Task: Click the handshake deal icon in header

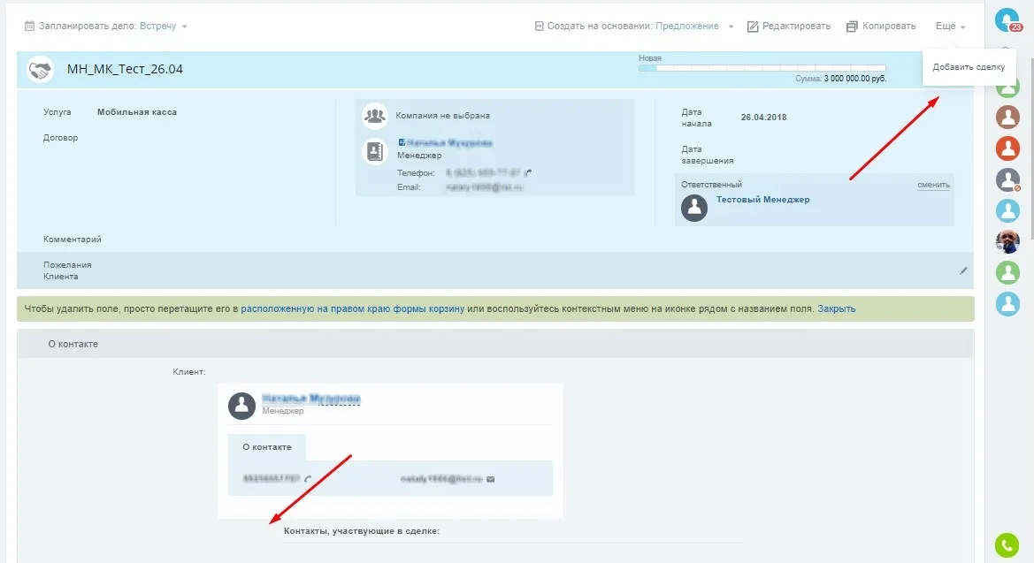Action: click(x=40, y=69)
